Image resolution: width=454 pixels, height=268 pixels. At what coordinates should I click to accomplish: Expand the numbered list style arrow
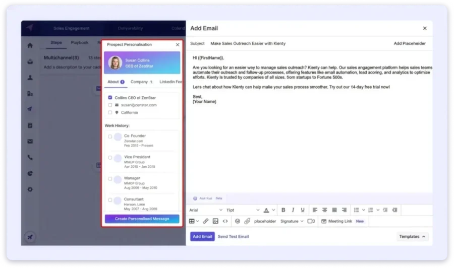point(378,210)
